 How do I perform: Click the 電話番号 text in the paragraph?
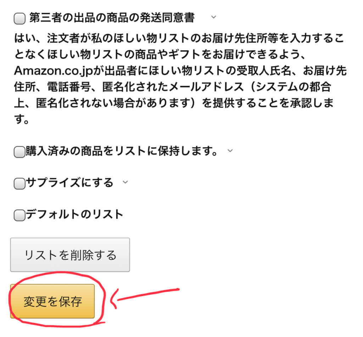[68, 87]
